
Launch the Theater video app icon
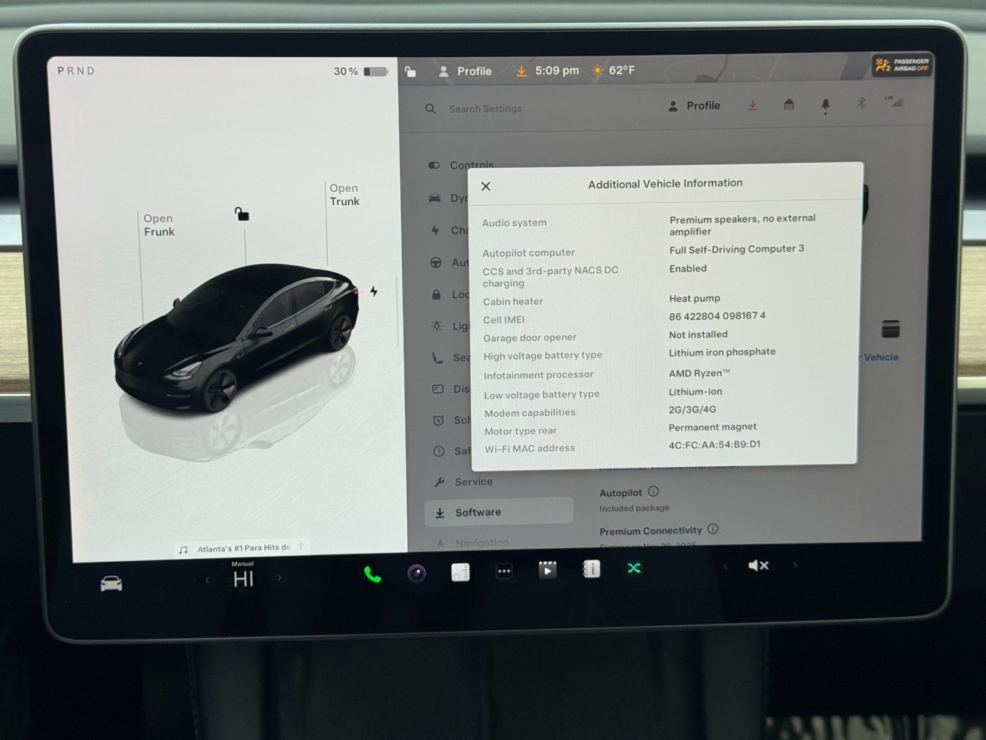click(547, 570)
